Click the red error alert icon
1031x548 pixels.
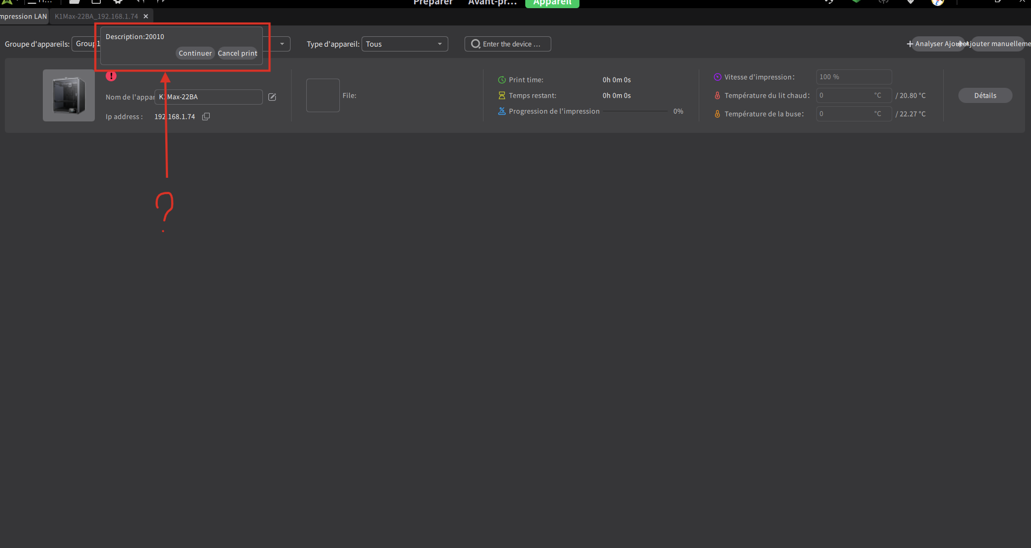click(111, 76)
